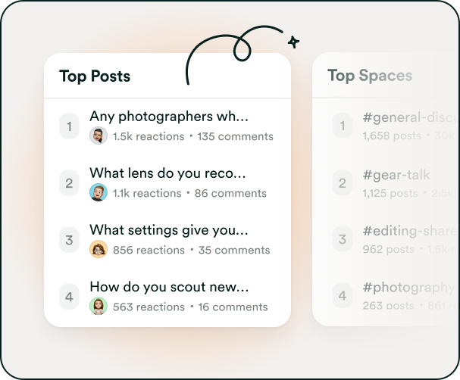Open the #gear-talk space
Viewport: 460px width, 380px height.
click(396, 175)
